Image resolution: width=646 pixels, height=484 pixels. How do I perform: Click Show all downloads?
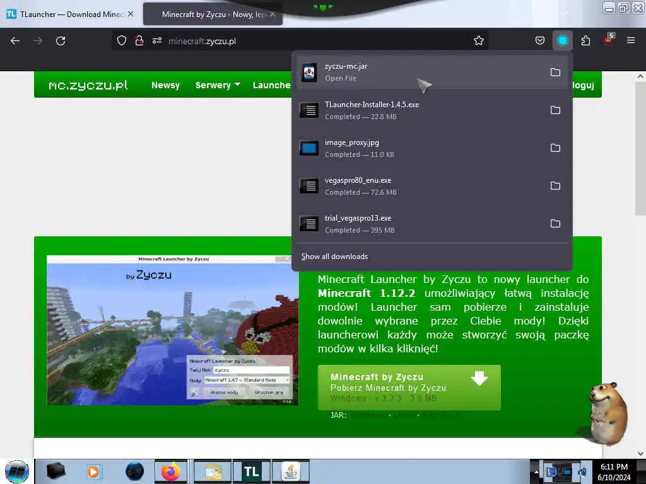334,256
